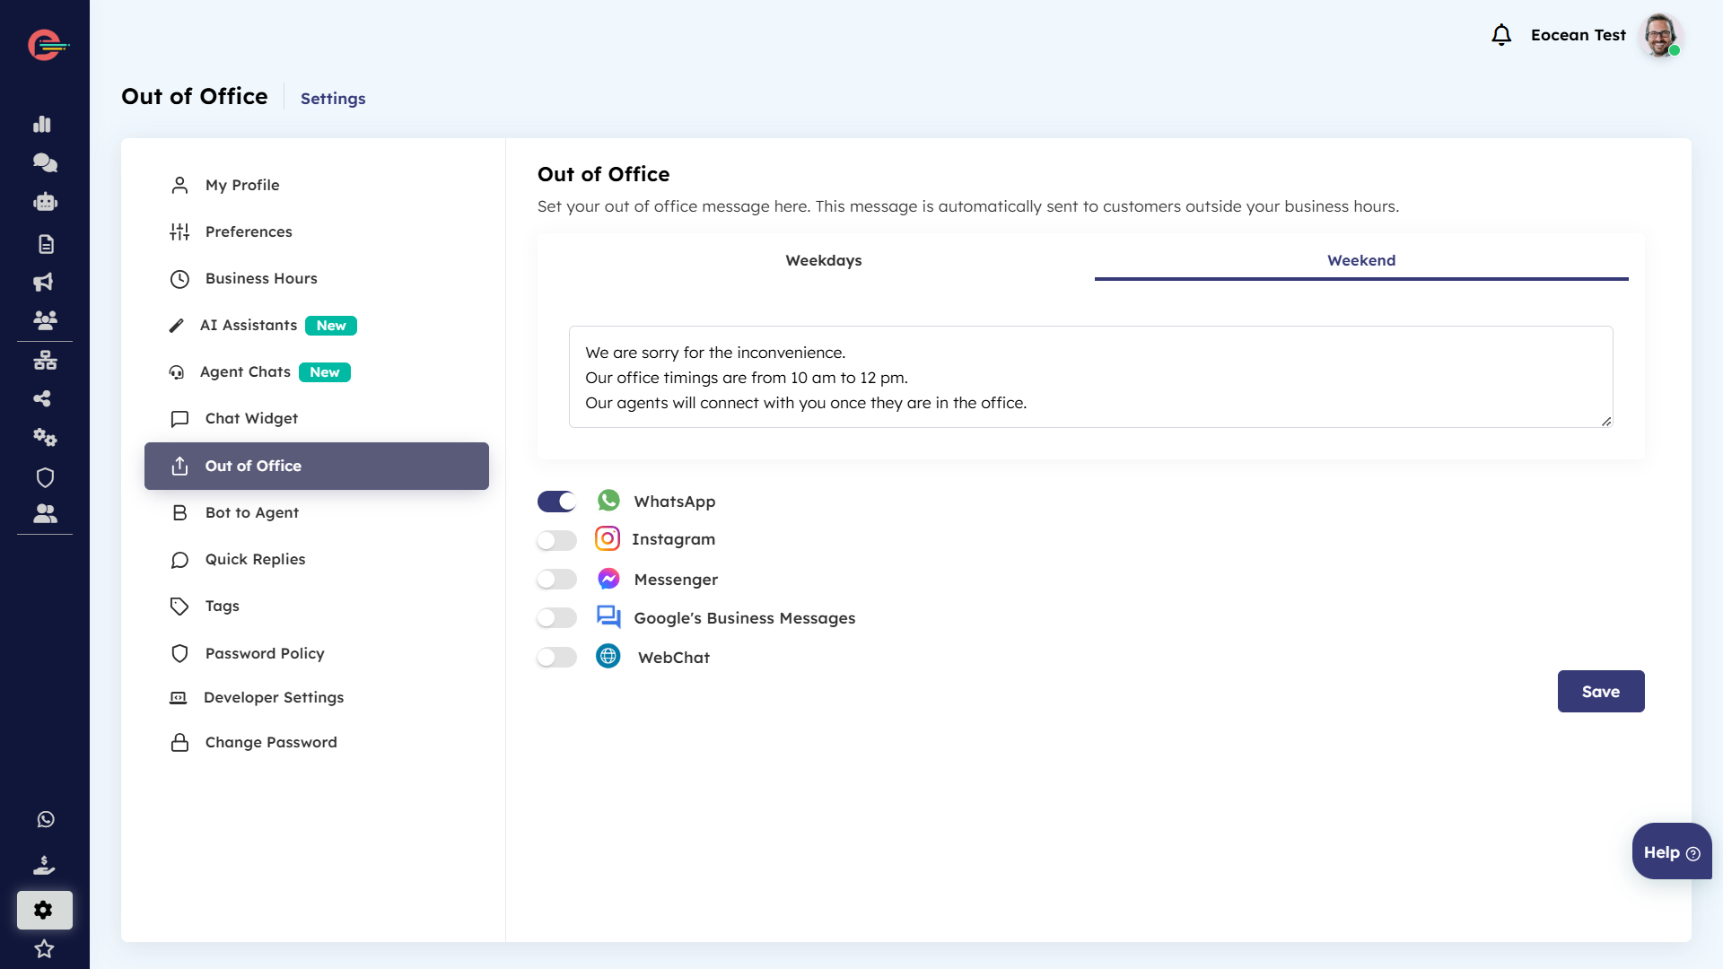Select Business Hours in settings menu
This screenshot has width=1723, height=969.
pyautogui.click(x=260, y=278)
